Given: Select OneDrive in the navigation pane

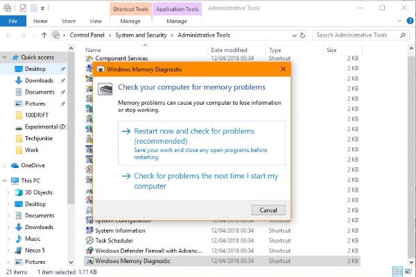Looking at the screenshot, I should 33,165.
